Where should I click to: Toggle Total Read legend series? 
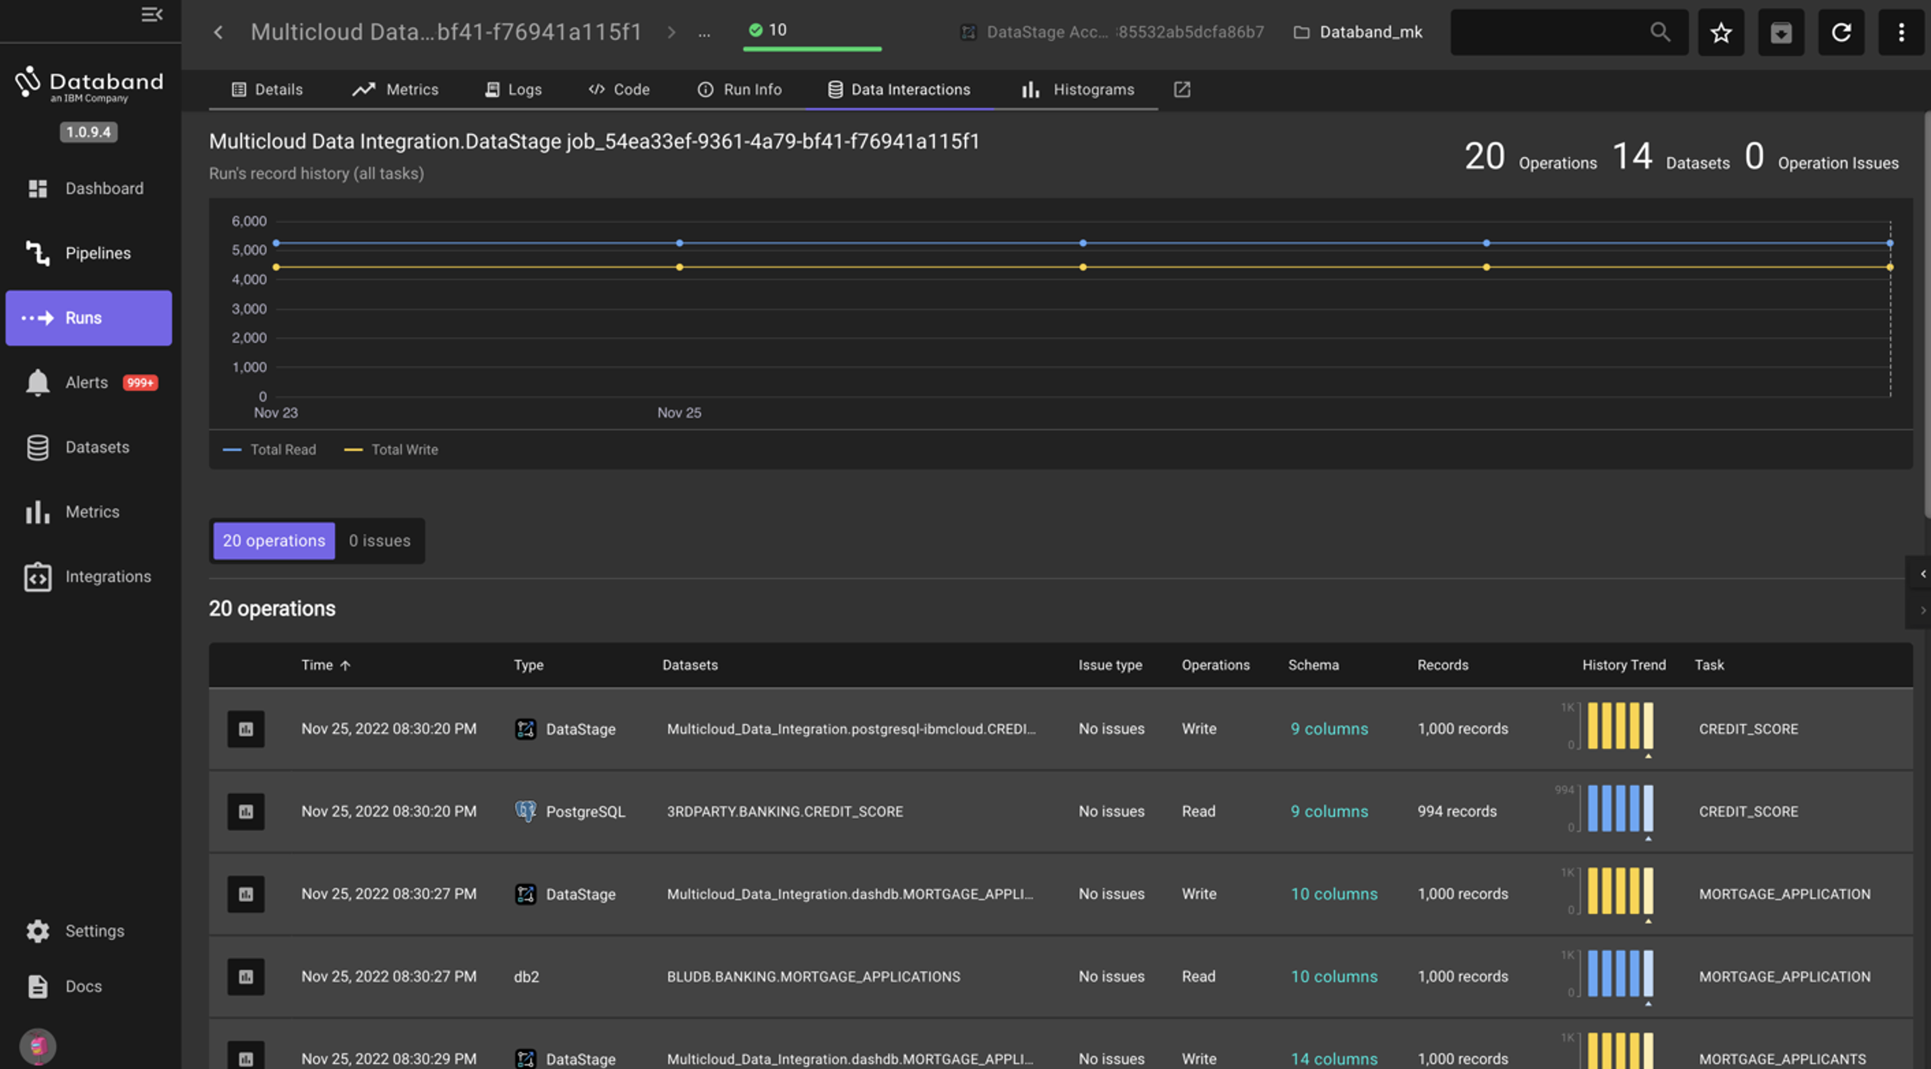coord(270,450)
